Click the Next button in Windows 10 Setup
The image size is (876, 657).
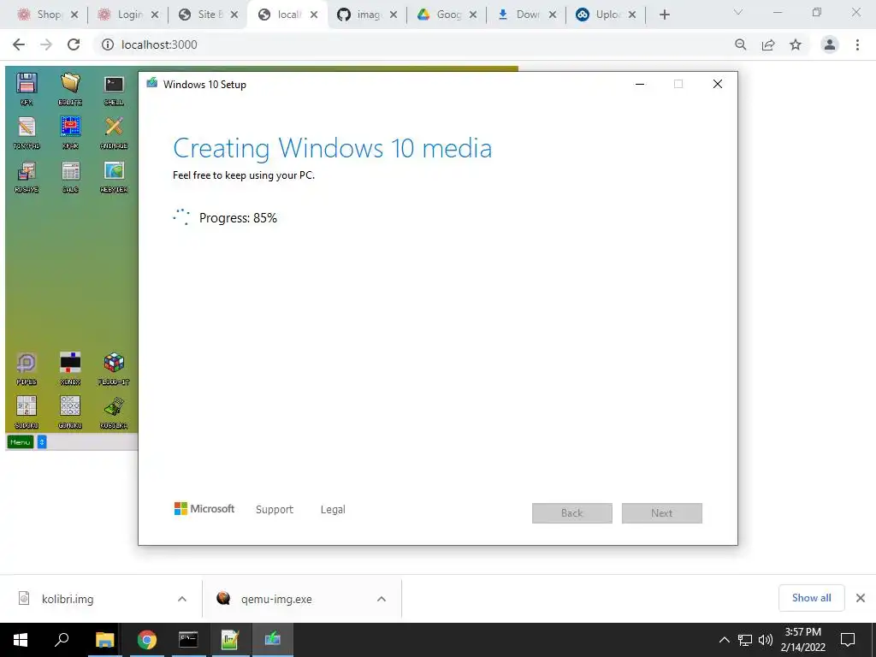(661, 513)
